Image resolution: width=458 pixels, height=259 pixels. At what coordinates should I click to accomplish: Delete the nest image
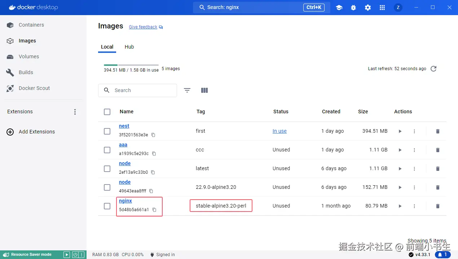[x=438, y=131]
